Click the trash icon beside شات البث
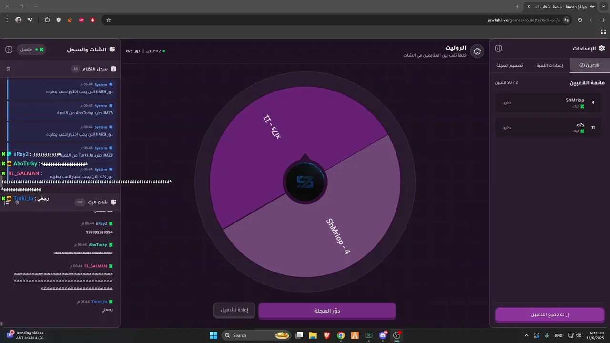Image resolution: width=610 pixels, height=343 pixels. pos(17,202)
